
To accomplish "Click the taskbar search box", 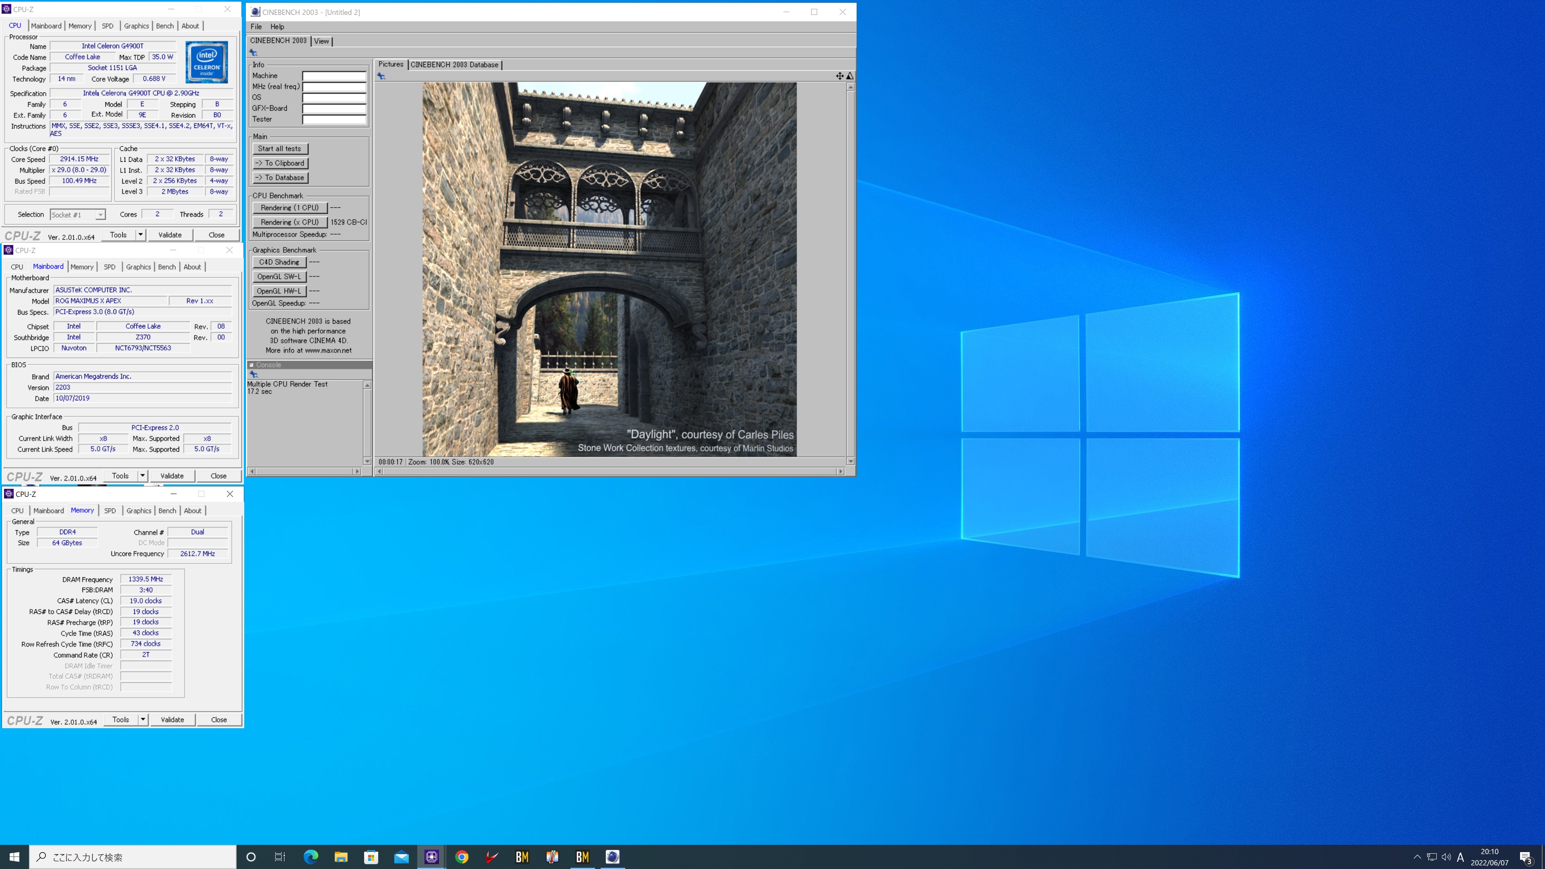I will [132, 857].
